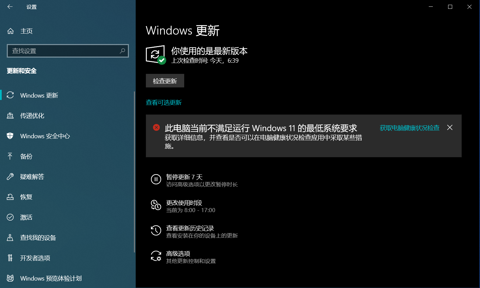Image resolution: width=480 pixels, height=288 pixels.
Task: Click the 检查更新 button
Action: 165,81
